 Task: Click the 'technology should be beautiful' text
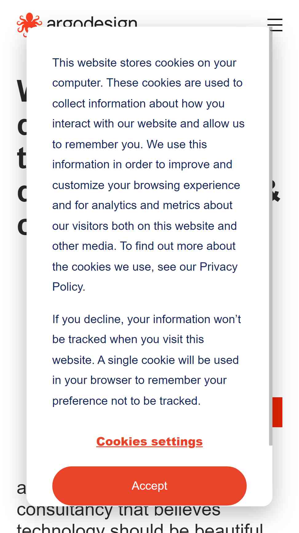[x=140, y=528]
